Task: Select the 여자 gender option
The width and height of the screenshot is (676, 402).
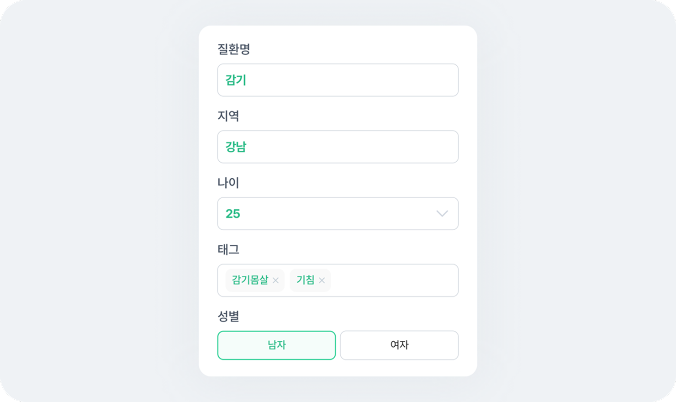Action: tap(399, 345)
